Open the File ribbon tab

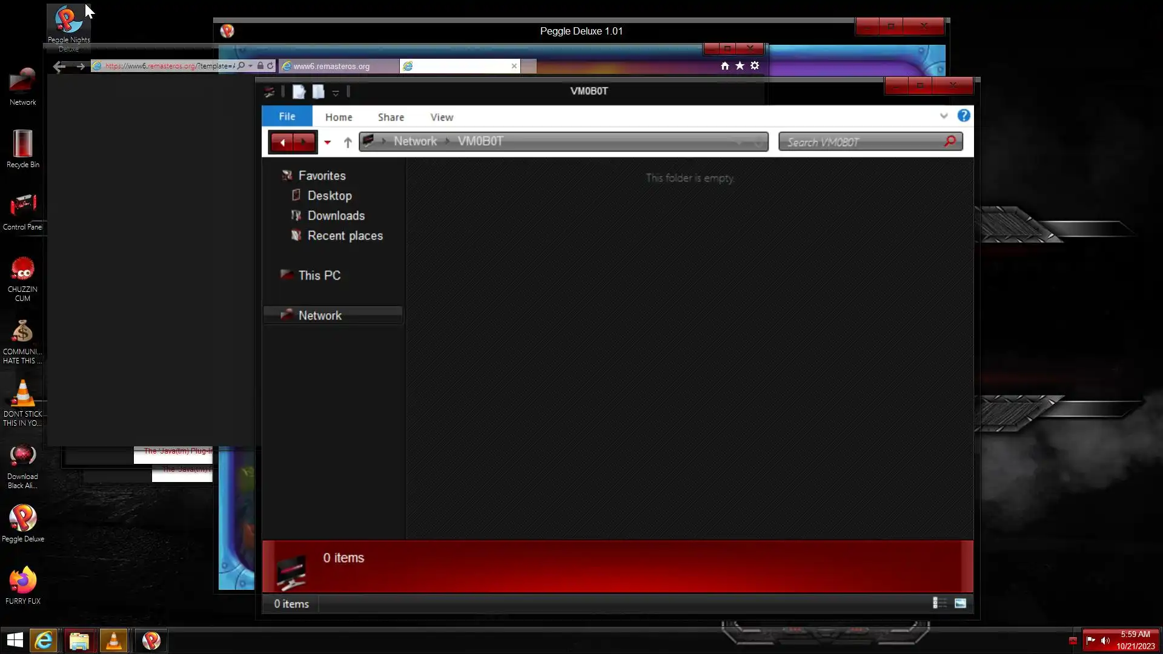[287, 116]
